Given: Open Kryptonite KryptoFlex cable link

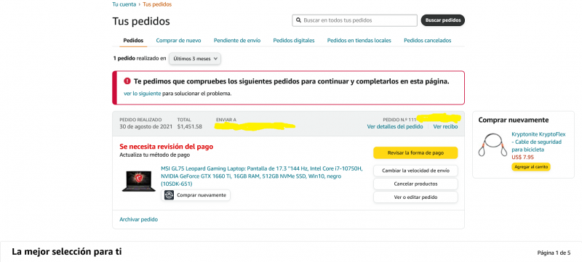Looking at the screenshot, I should [x=538, y=142].
